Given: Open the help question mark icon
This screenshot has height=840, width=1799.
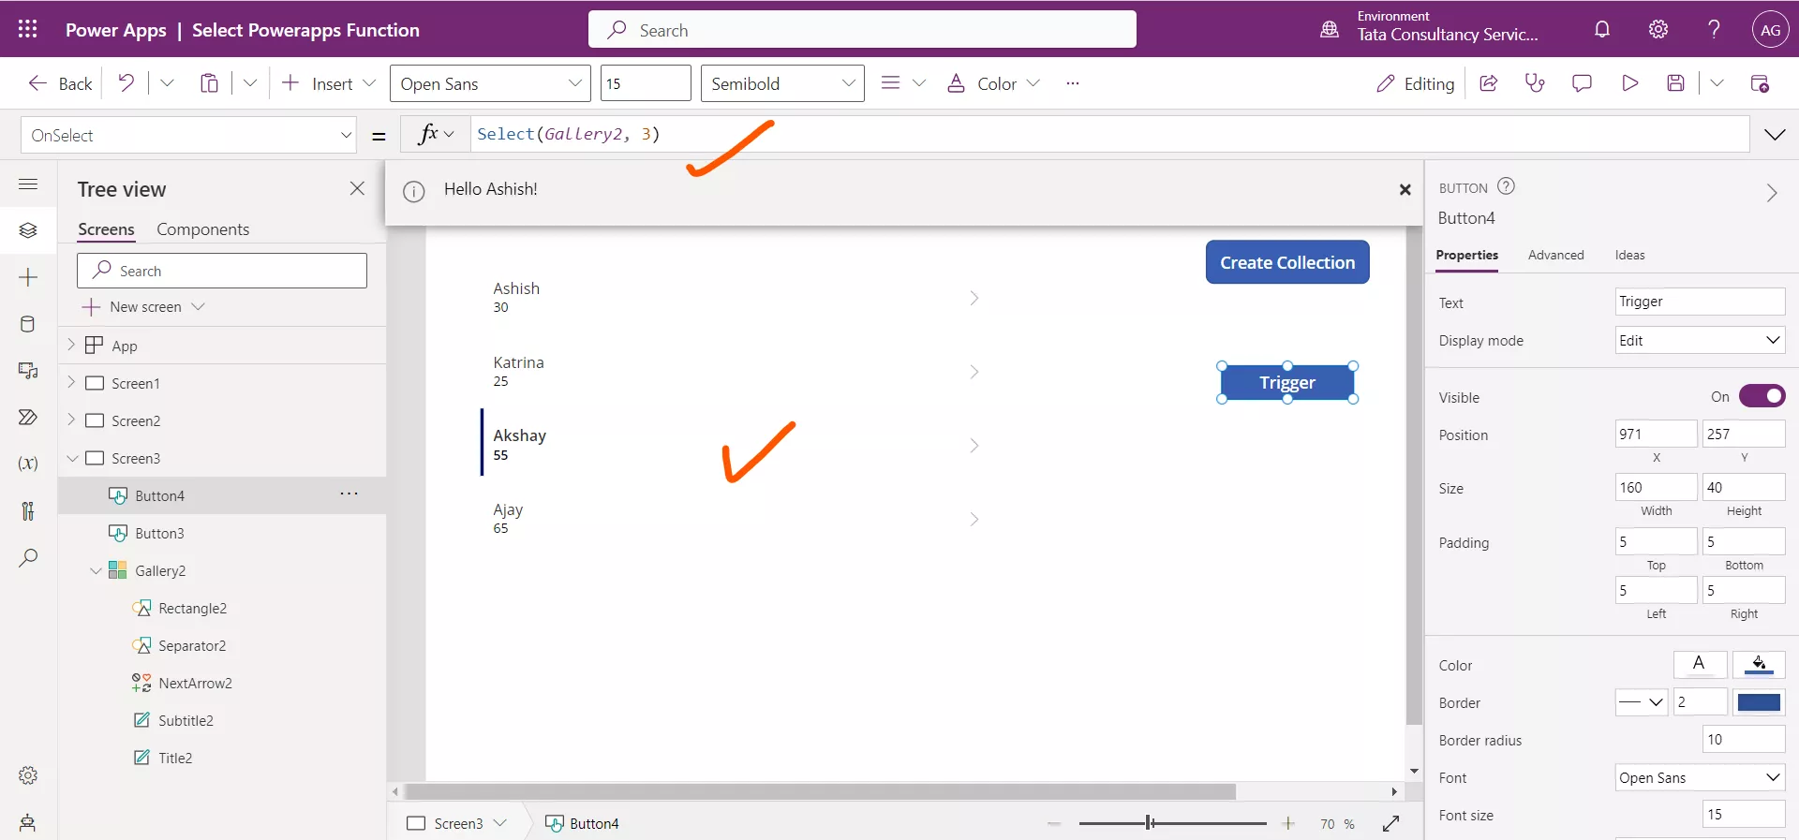Looking at the screenshot, I should coord(1714,29).
